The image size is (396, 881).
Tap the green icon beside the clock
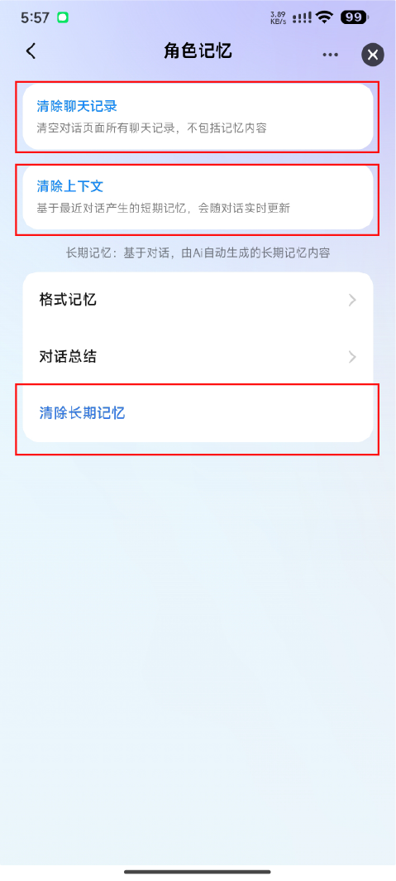[x=63, y=17]
